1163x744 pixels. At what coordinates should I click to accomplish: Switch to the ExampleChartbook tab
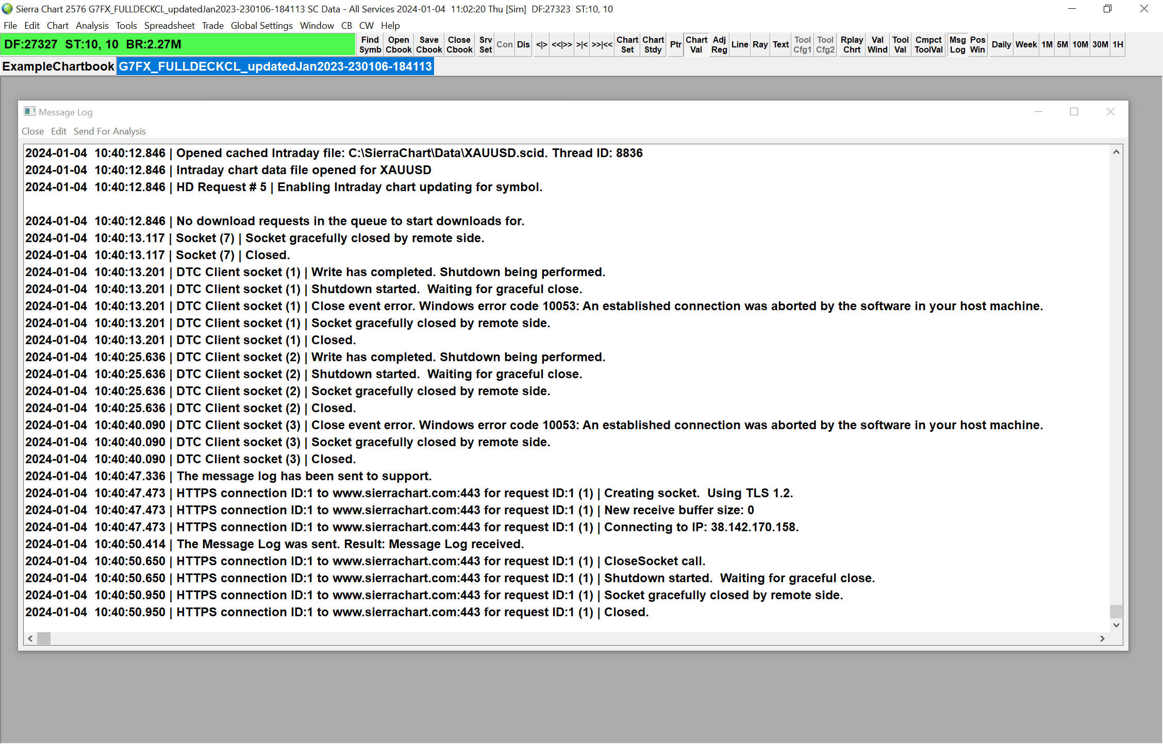58,66
